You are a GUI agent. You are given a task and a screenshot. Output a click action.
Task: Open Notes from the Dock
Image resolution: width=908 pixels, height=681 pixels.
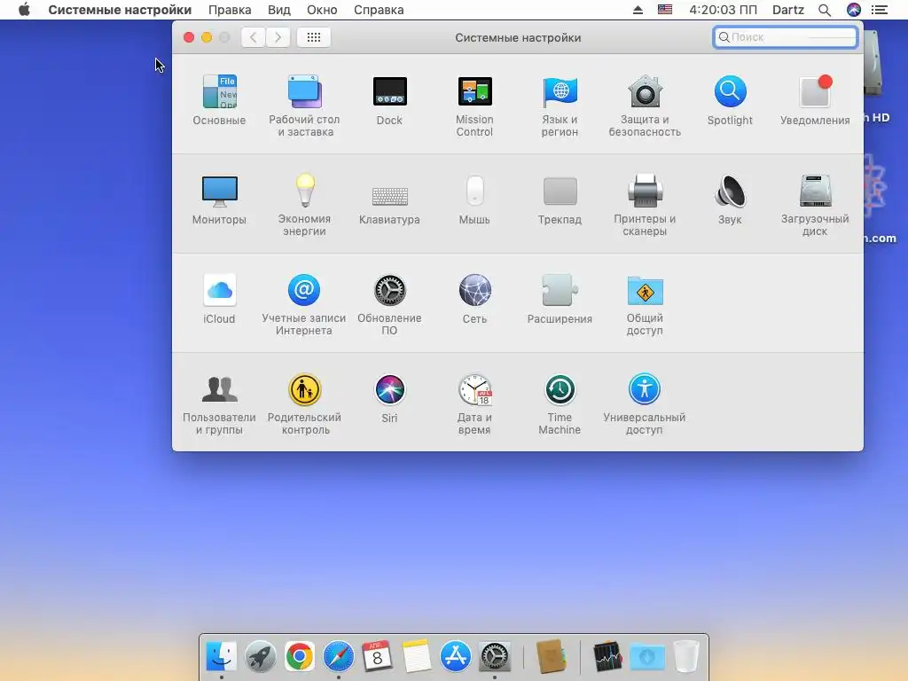pyautogui.click(x=417, y=657)
